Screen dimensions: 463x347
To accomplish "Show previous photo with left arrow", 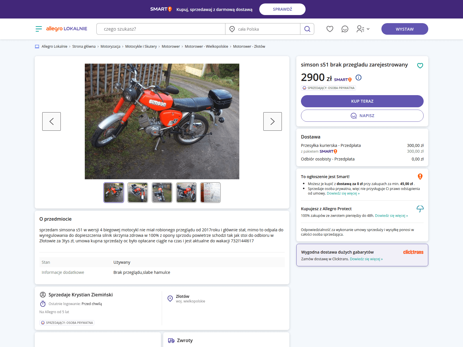I will (x=52, y=121).
